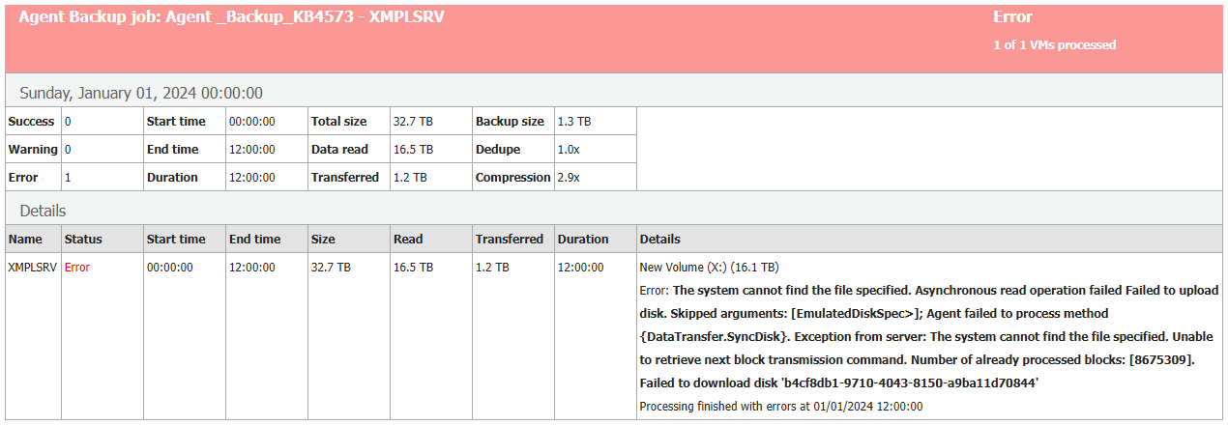The width and height of the screenshot is (1228, 425).
Task: Click the Backup size value 1.3 TB
Action: click(x=574, y=122)
